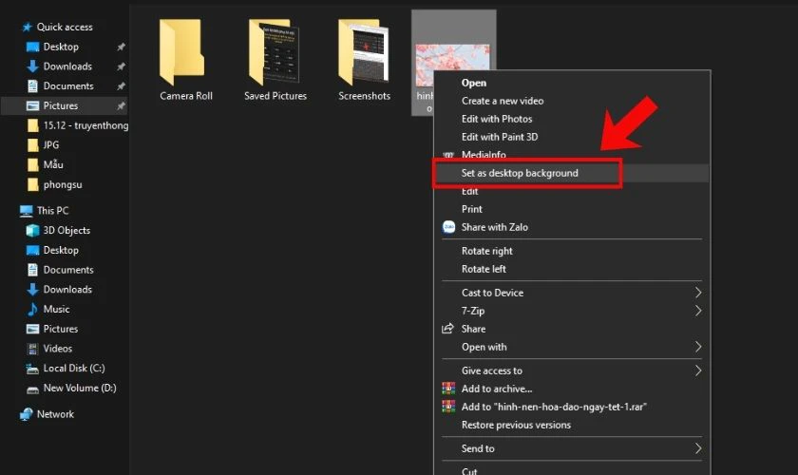Expand the 7-Zip submenu arrow
Viewport: 798px width, 475px height.
pos(698,311)
